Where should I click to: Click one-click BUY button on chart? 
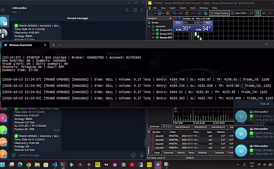(208, 23)
